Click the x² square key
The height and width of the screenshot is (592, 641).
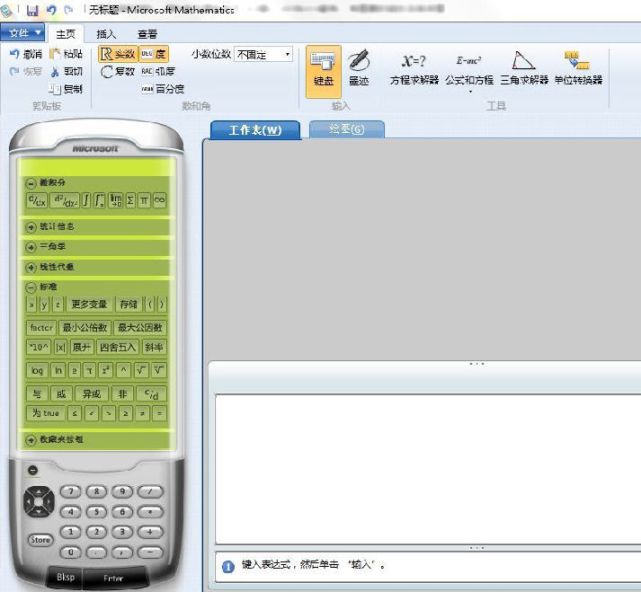106,371
